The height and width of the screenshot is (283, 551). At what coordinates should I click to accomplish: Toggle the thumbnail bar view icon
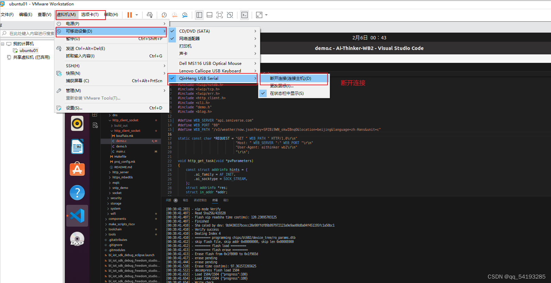210,15
